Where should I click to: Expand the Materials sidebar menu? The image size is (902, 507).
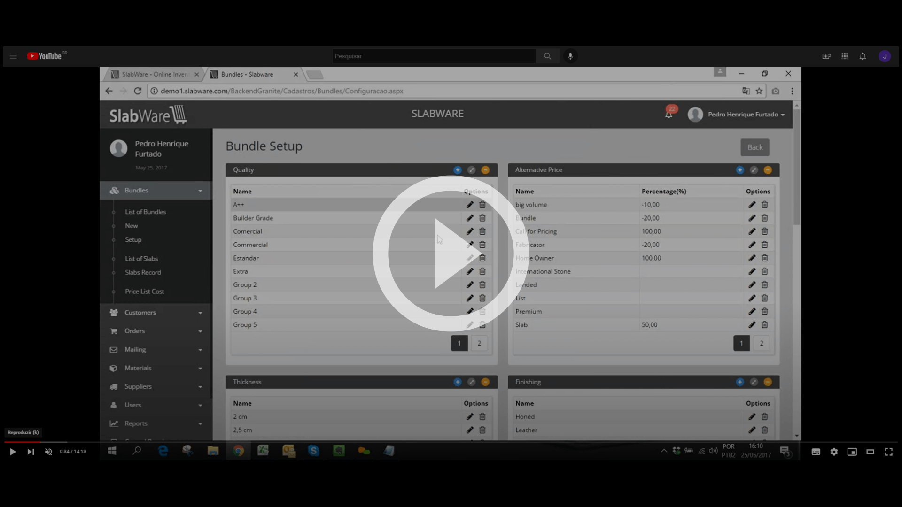pyautogui.click(x=156, y=369)
